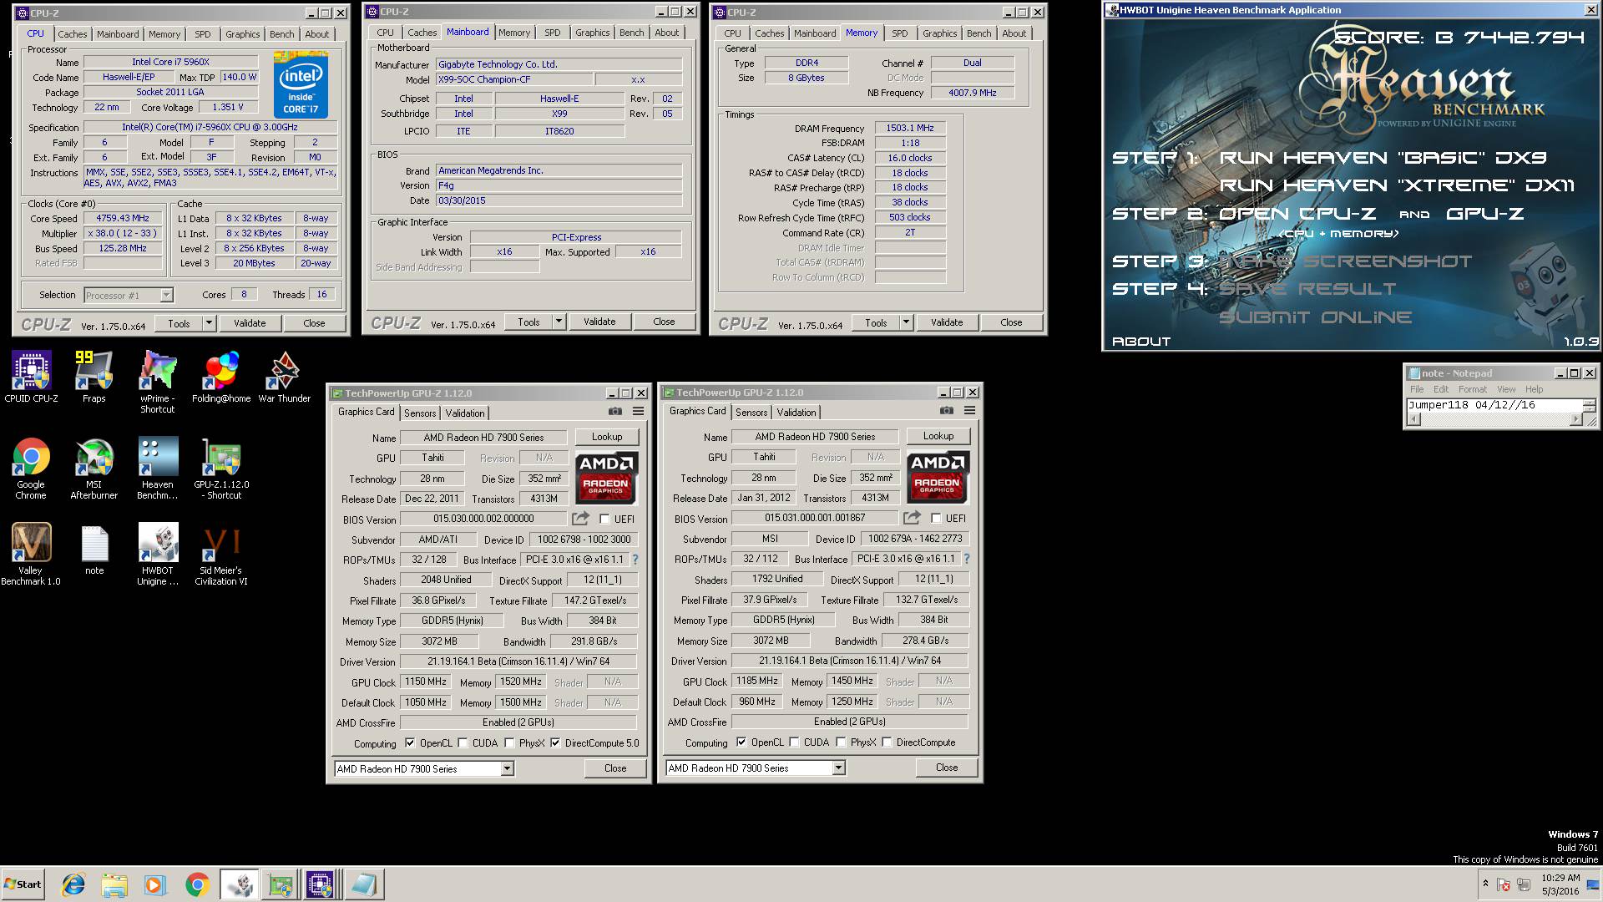Toggle the UEFI checkbox in right GPU-Z
1603x902 pixels.
pyautogui.click(x=936, y=518)
